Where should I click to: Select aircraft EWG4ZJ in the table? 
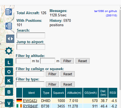(30, 101)
